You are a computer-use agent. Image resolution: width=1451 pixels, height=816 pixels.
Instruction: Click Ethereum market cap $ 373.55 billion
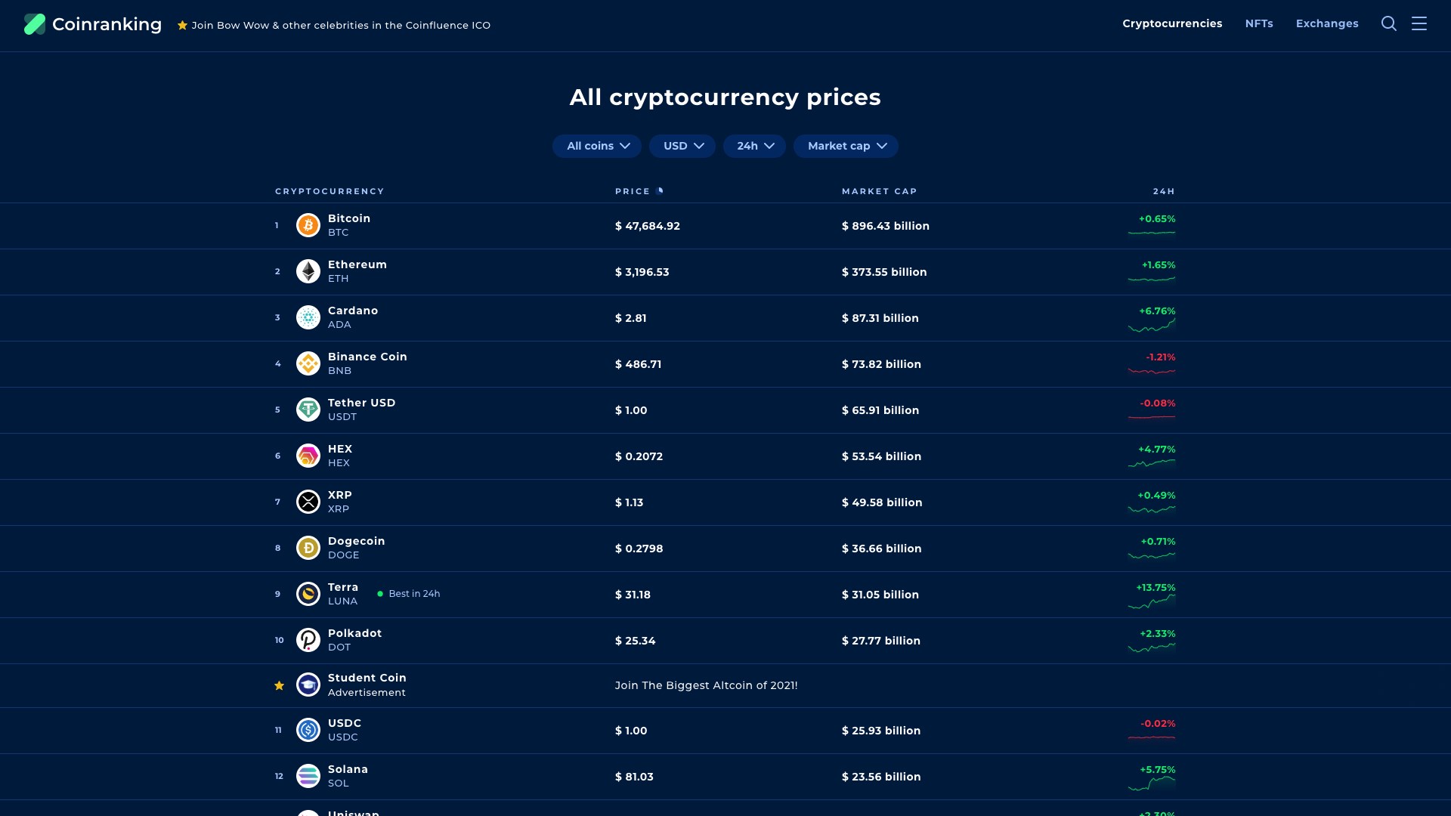(884, 272)
